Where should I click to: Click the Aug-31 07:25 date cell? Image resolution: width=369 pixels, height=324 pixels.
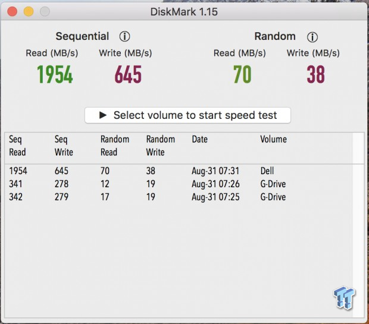pyautogui.click(x=215, y=197)
